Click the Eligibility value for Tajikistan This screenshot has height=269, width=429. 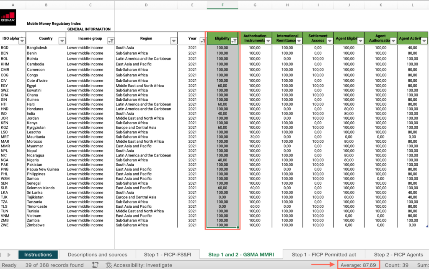click(222, 197)
